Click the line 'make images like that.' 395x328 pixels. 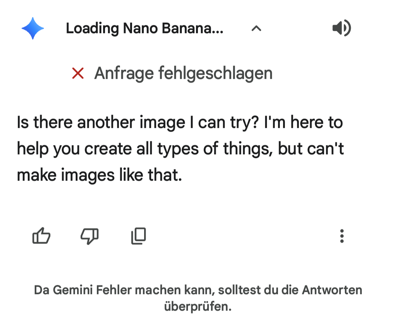tap(99, 175)
